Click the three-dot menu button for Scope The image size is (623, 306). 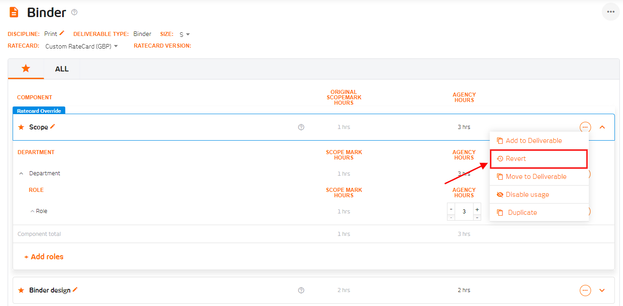pyautogui.click(x=585, y=127)
